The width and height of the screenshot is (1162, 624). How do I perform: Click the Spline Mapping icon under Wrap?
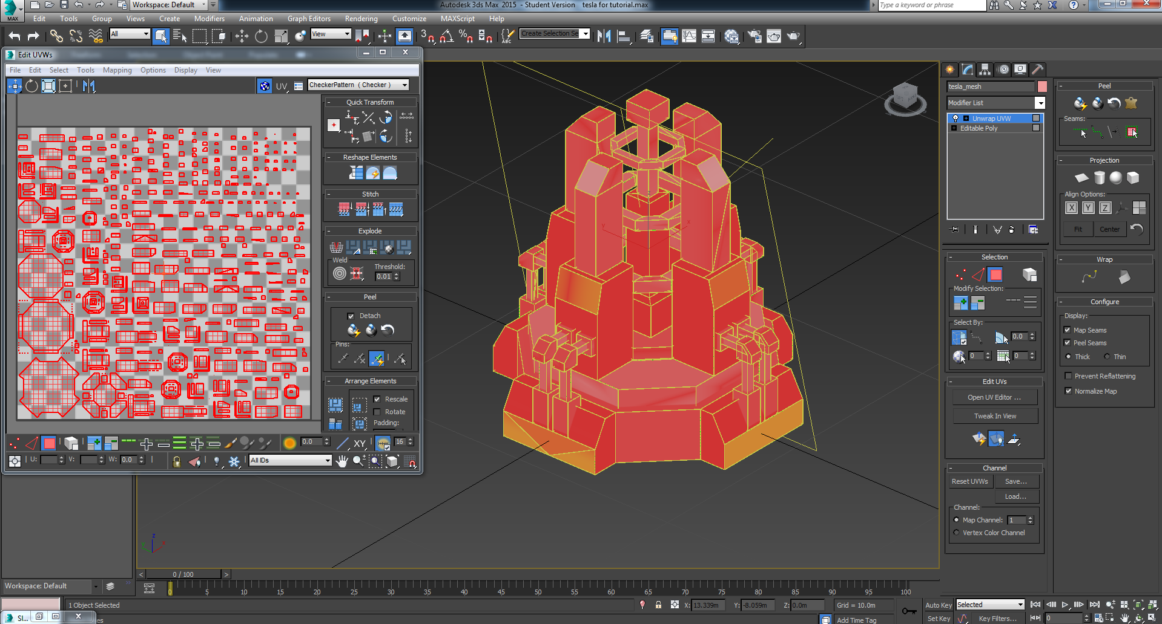click(x=1089, y=277)
